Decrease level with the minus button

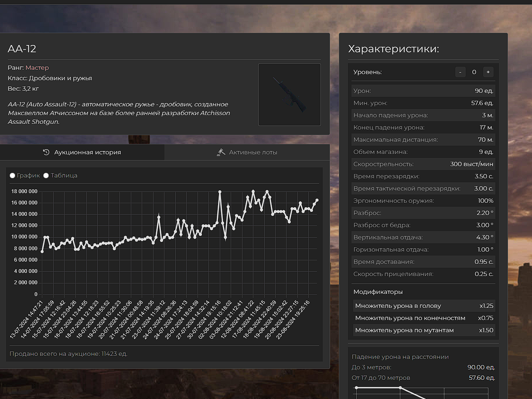[x=460, y=72]
